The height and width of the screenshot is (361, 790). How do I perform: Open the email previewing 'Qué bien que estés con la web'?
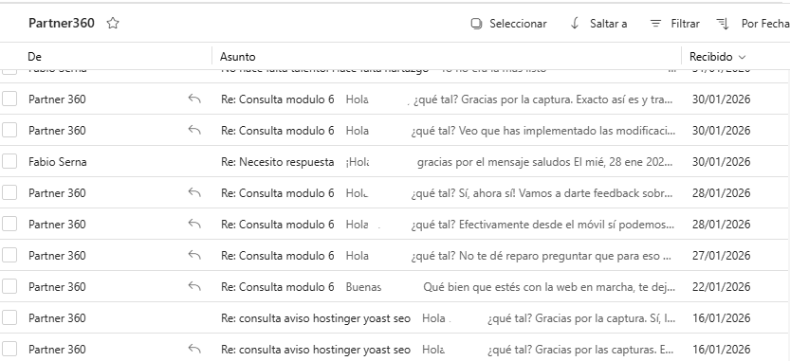coord(393,286)
